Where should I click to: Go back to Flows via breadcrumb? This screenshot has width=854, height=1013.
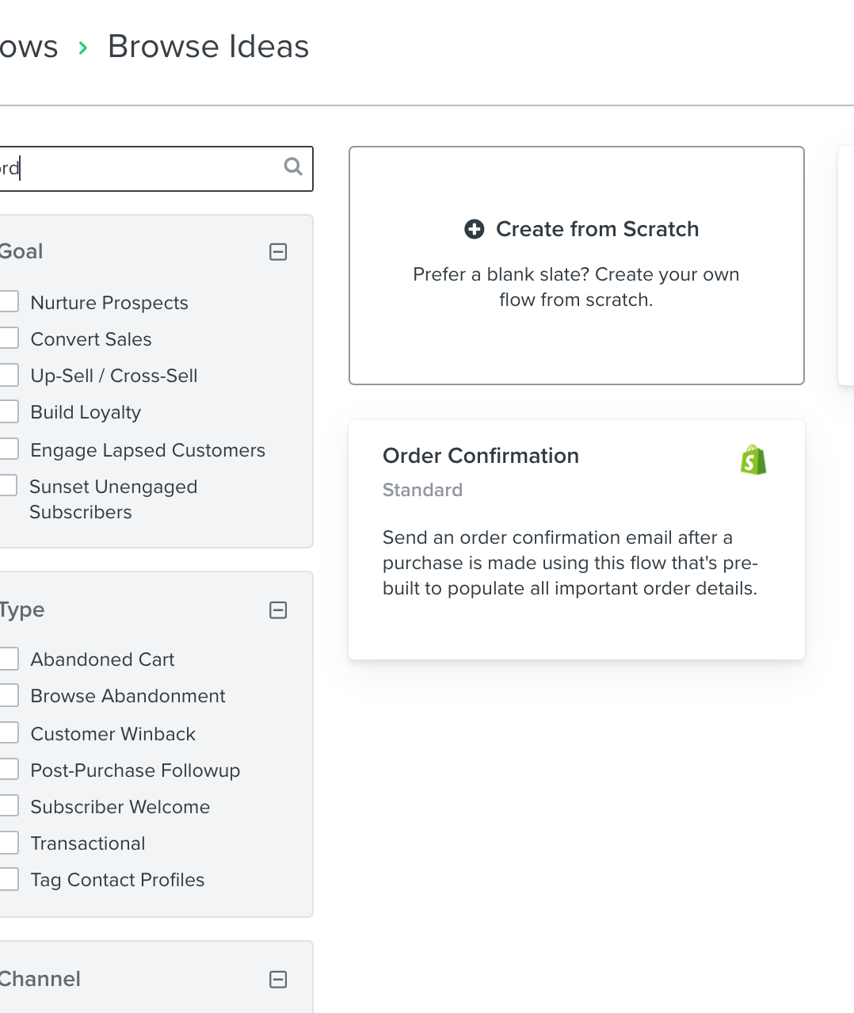[x=29, y=47]
